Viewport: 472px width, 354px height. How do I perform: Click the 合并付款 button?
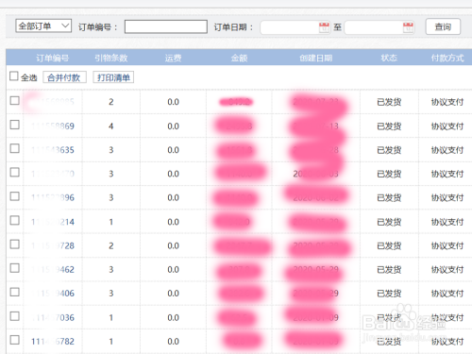click(x=64, y=77)
